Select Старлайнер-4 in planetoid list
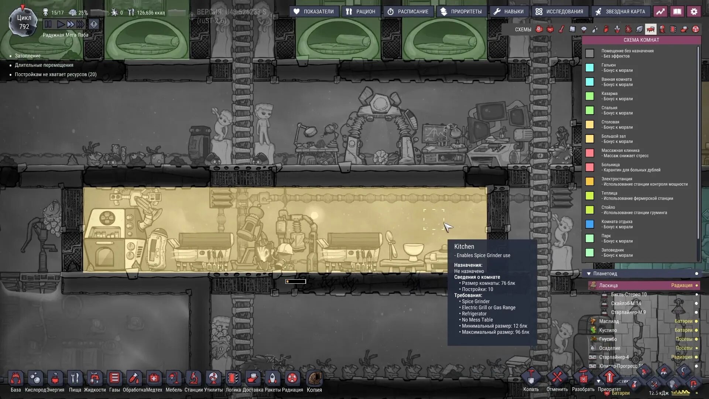 (614, 357)
